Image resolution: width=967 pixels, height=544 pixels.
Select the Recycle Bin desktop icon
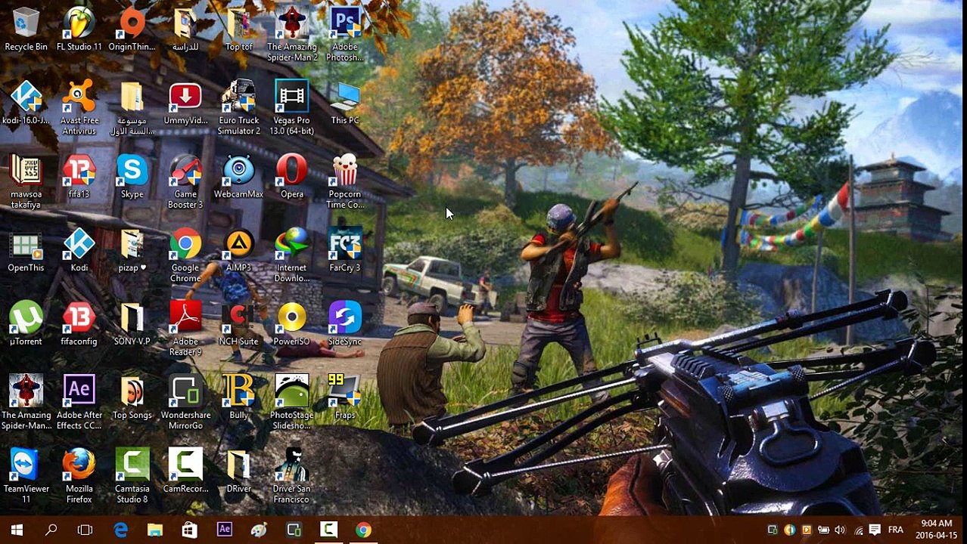pyautogui.click(x=26, y=30)
